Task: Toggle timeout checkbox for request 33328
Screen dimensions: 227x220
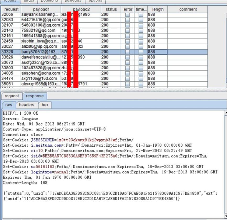Action: (x=141, y=52)
